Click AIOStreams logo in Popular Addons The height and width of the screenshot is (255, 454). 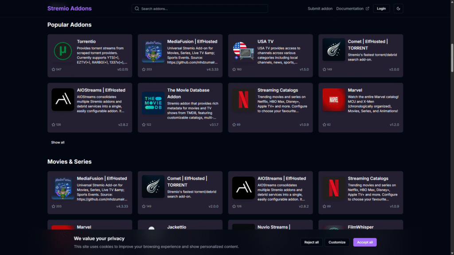coord(63,100)
